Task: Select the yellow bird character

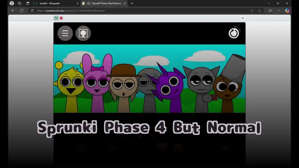Action: [70, 88]
